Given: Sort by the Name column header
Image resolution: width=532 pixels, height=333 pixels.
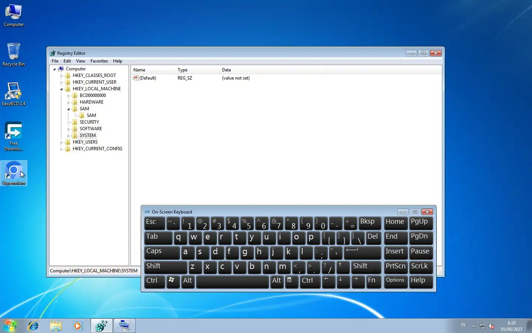Looking at the screenshot, I should point(153,70).
